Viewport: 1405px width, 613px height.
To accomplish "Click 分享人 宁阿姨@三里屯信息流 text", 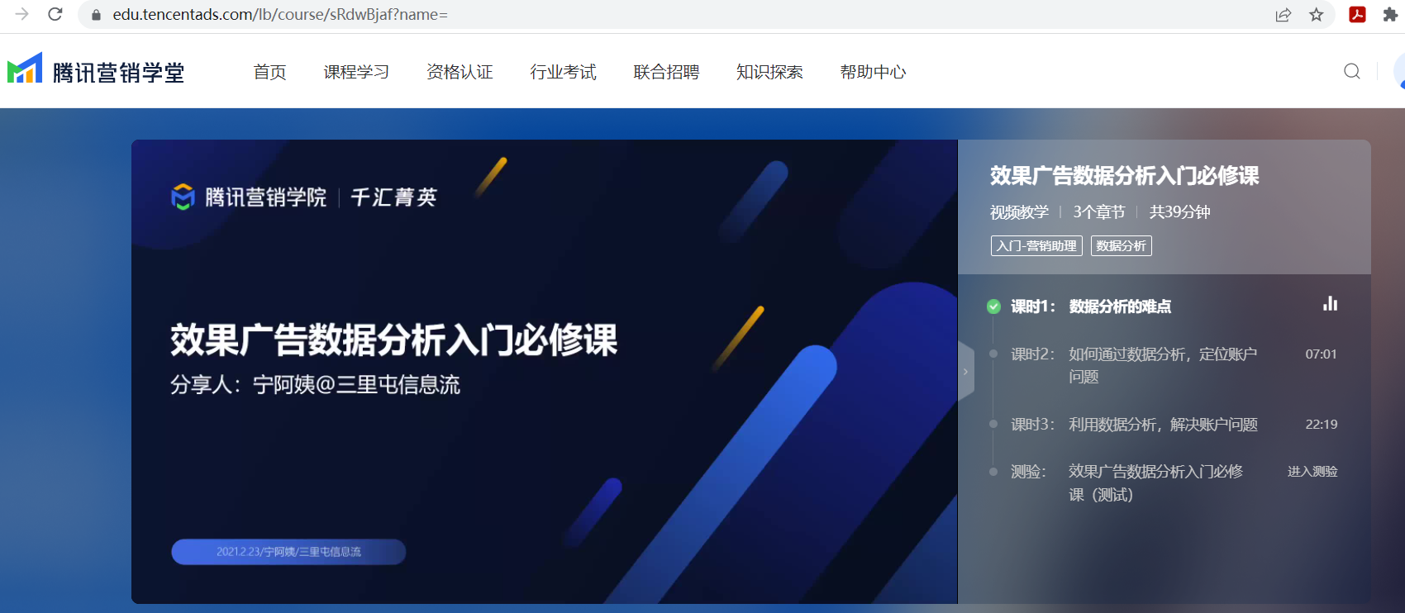I will click(315, 385).
